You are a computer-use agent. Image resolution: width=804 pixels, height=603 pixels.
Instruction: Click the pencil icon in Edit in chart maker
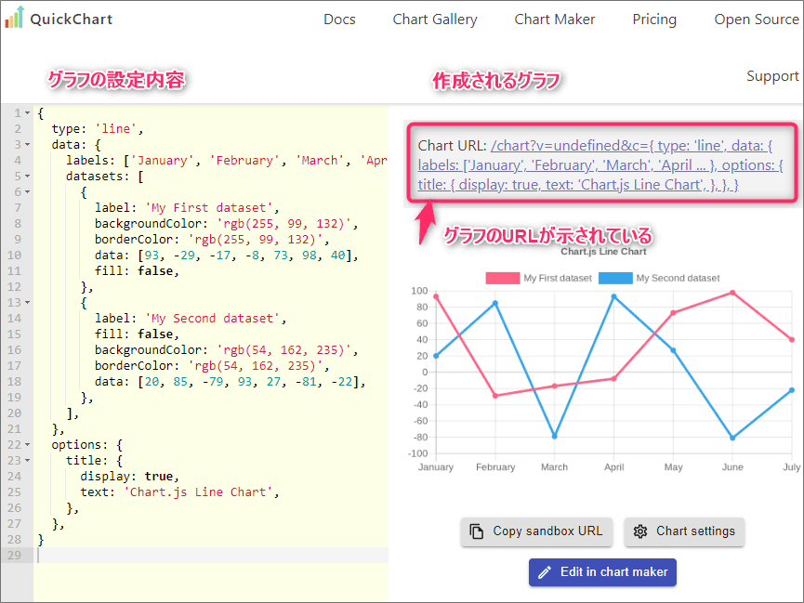click(x=545, y=572)
